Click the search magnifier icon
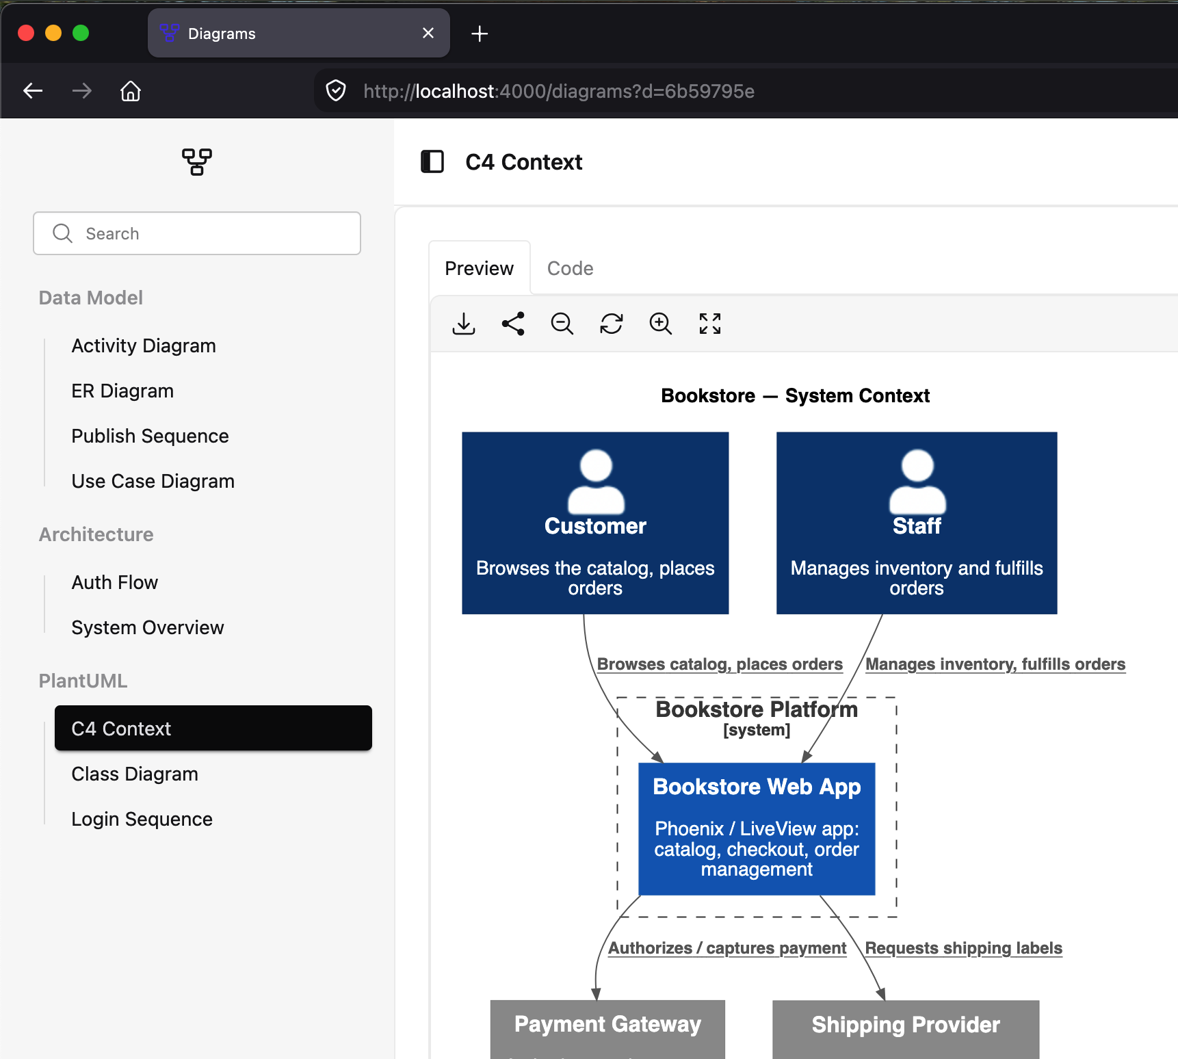This screenshot has width=1178, height=1059. point(62,233)
